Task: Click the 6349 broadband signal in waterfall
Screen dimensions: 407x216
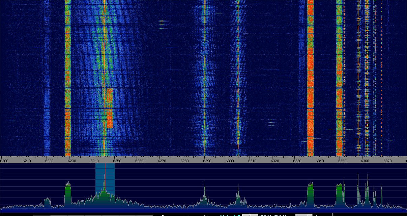Action: (339, 84)
